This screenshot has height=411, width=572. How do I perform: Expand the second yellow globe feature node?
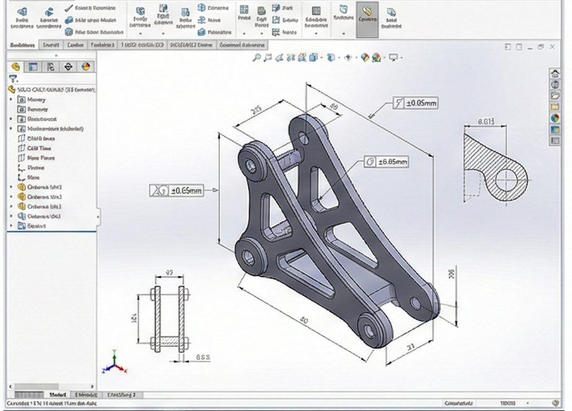tap(11, 197)
